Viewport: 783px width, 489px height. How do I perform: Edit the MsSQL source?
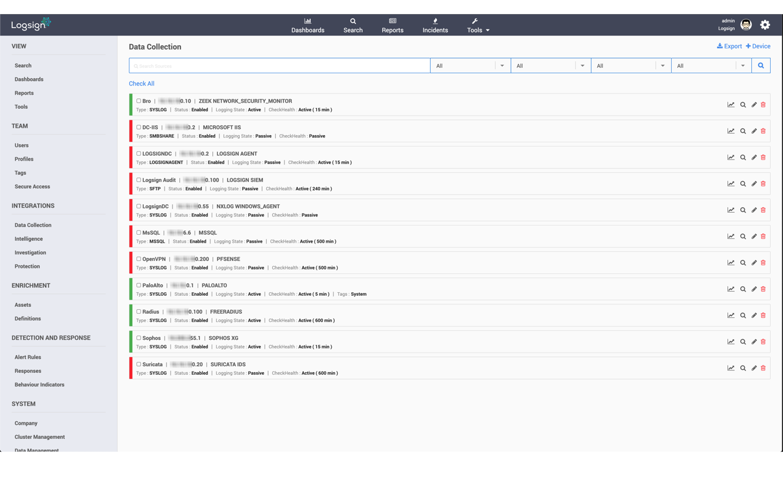pyautogui.click(x=754, y=236)
